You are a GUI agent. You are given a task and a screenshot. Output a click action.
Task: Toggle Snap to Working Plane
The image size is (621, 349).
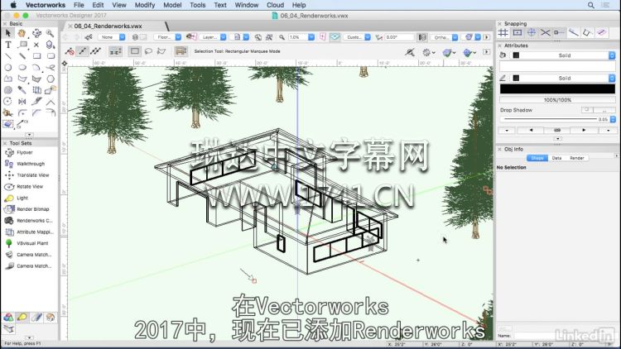[602, 33]
